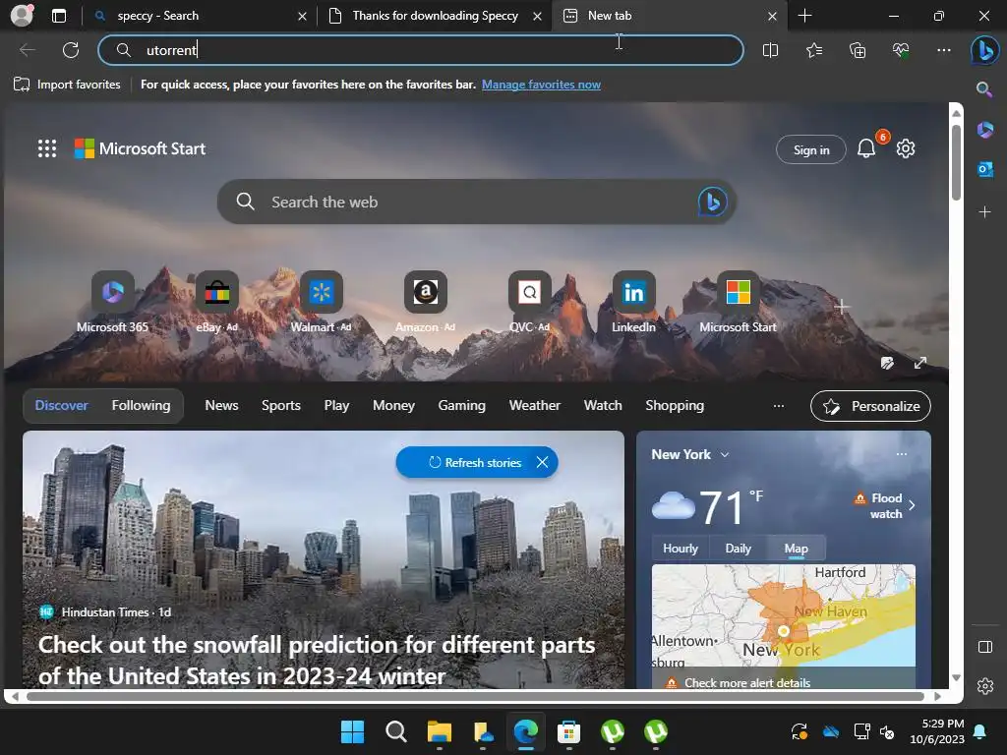The image size is (1007, 755).
Task: Show the Hourly weather forecast
Action: tap(681, 549)
